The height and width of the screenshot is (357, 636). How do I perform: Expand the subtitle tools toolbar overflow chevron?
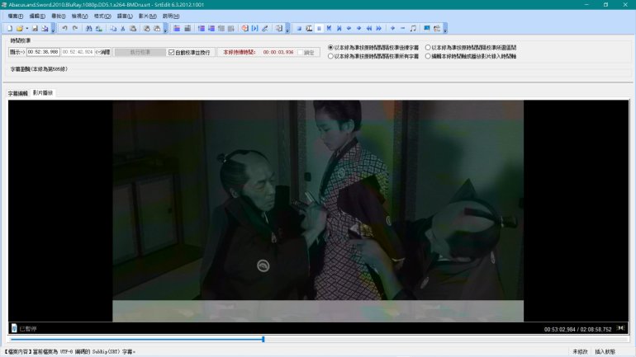coord(287,29)
